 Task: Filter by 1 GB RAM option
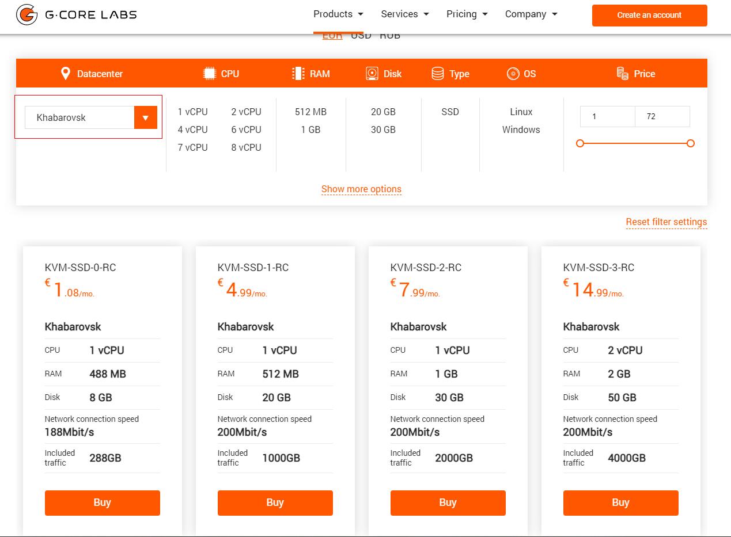pyautogui.click(x=310, y=130)
